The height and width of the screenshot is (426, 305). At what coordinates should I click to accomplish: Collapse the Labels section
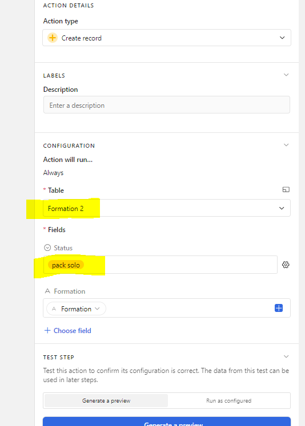286,75
